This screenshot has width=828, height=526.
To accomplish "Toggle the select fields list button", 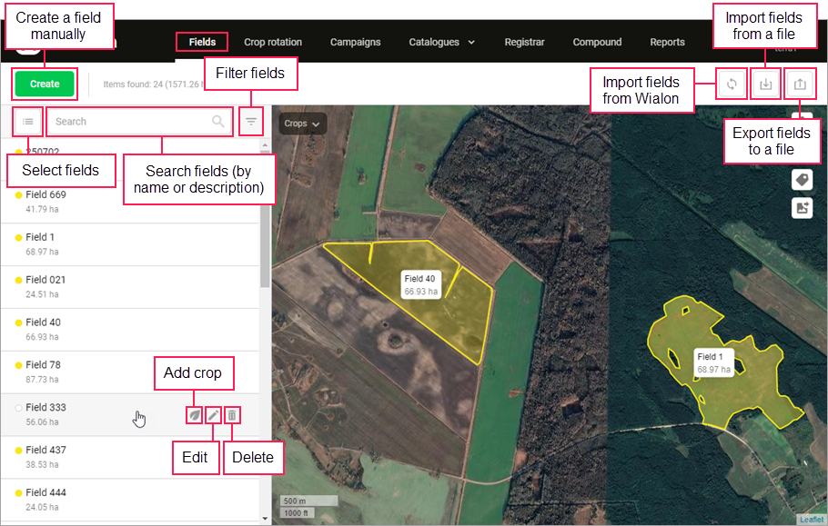I will [28, 121].
